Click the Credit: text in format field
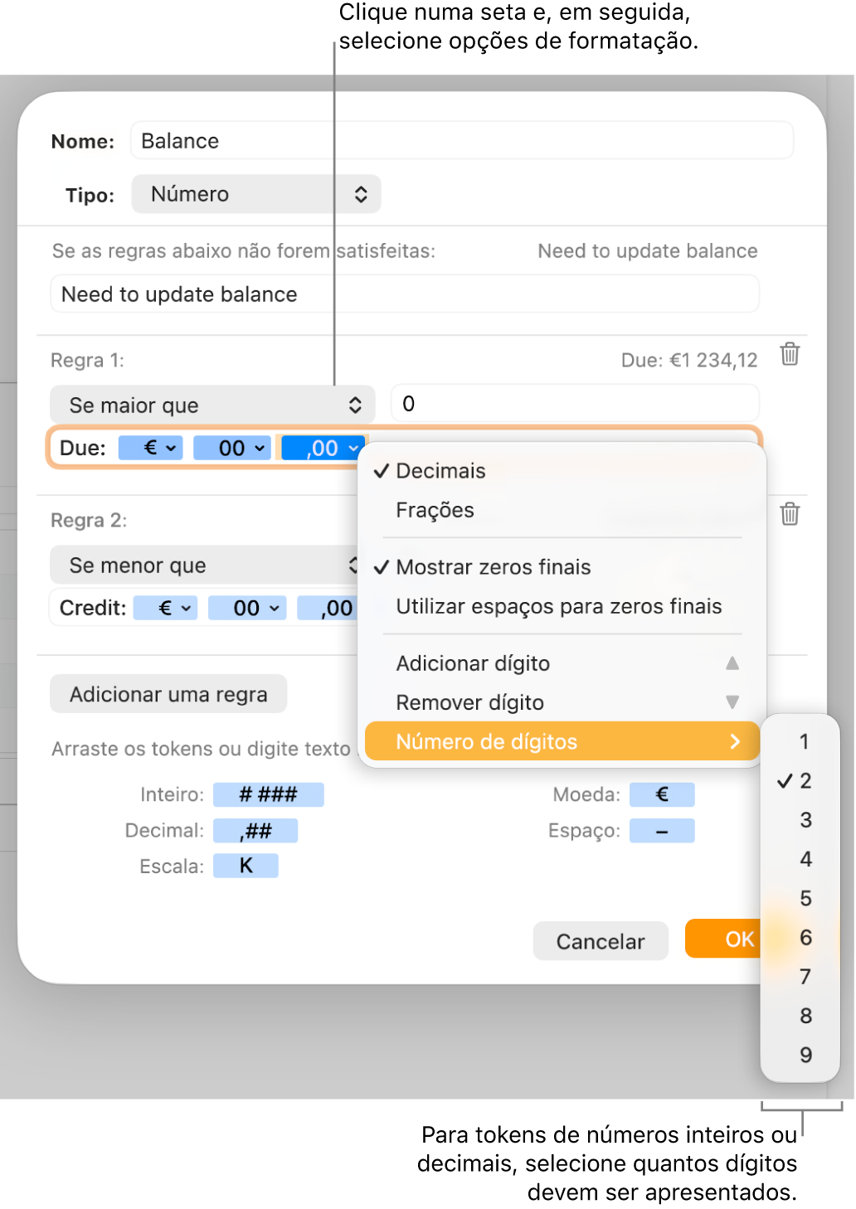Screen dimensions: 856x1209 [x=93, y=609]
